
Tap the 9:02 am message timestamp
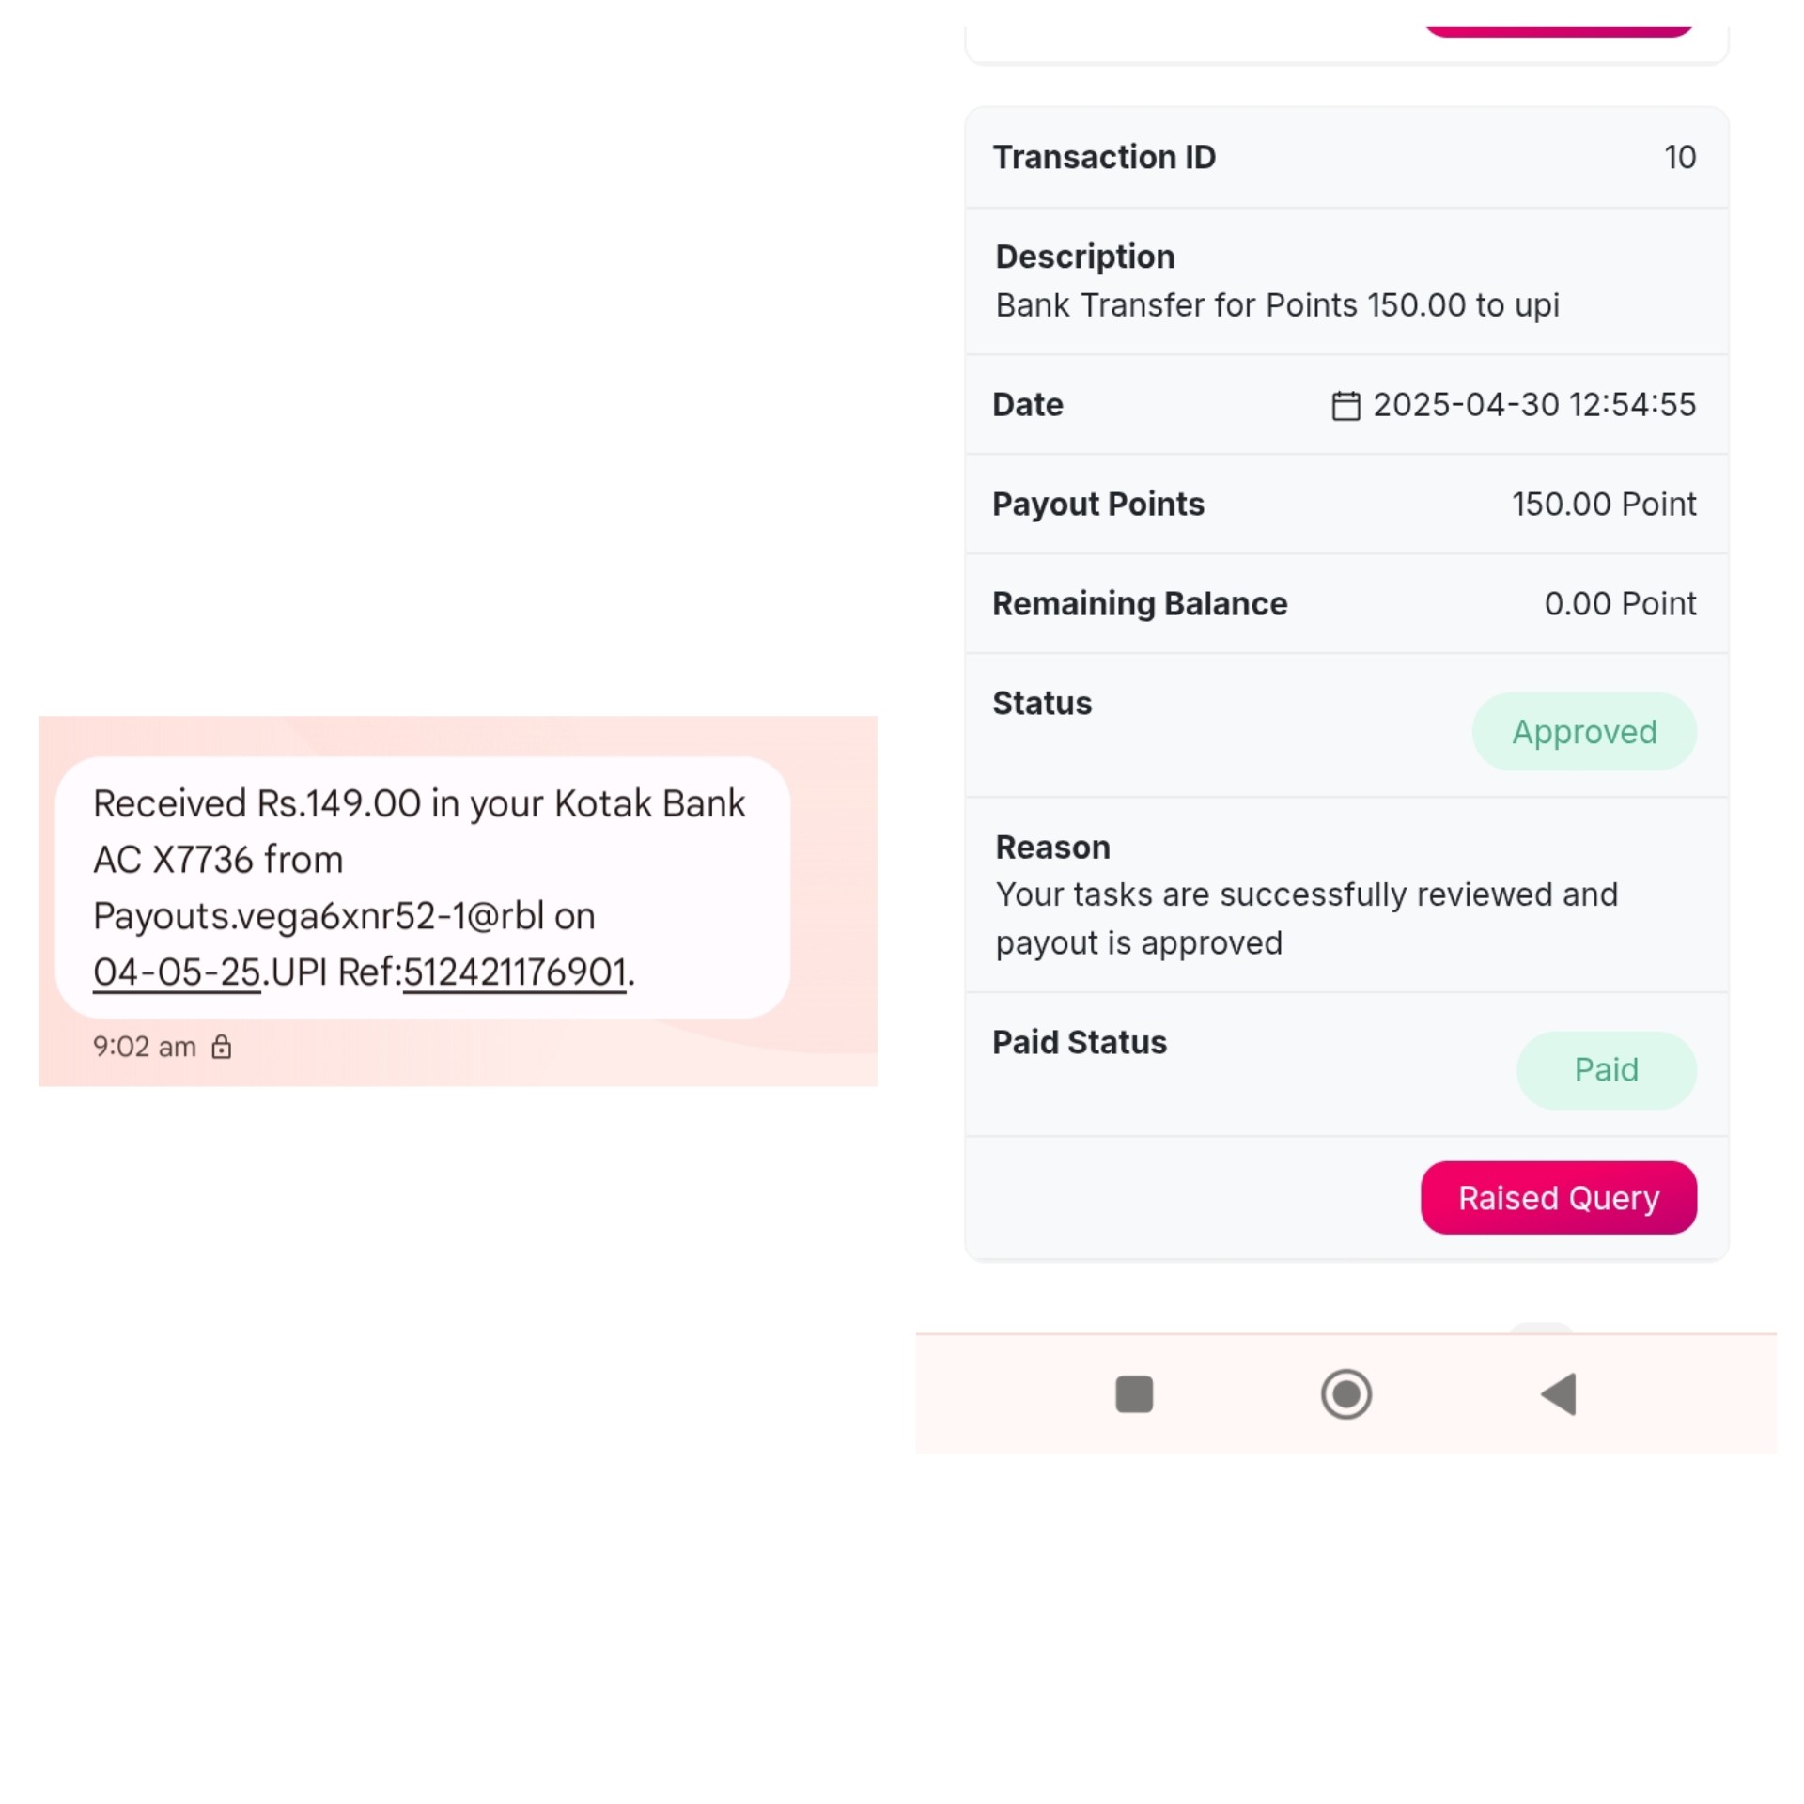pyautogui.click(x=144, y=1047)
